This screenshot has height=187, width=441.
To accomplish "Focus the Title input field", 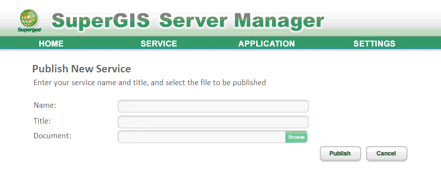I will click(213, 122).
